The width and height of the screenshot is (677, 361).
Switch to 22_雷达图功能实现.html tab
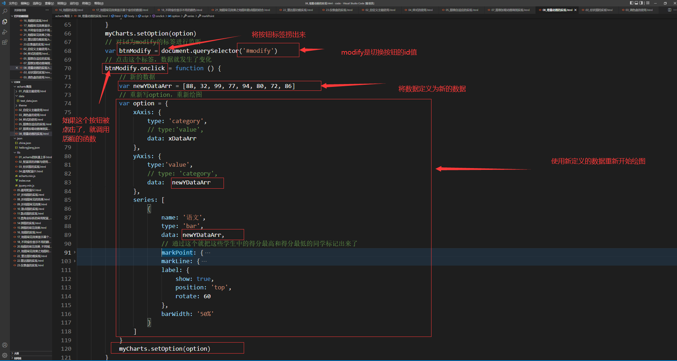point(298,10)
